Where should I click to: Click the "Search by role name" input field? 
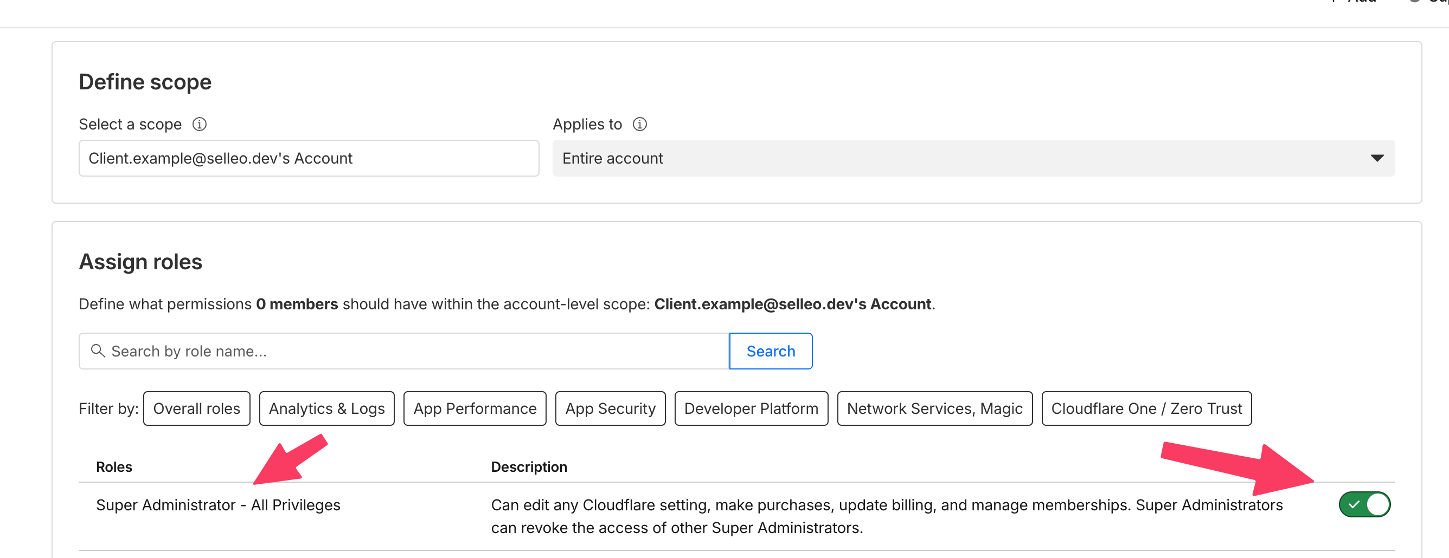pos(394,351)
